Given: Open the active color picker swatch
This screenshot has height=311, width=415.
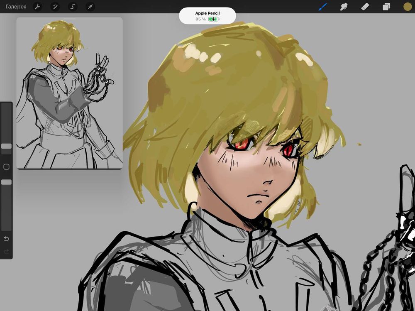Looking at the screenshot, I should 408,7.
